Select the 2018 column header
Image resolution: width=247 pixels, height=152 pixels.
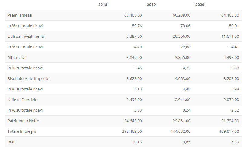click(102, 5)
